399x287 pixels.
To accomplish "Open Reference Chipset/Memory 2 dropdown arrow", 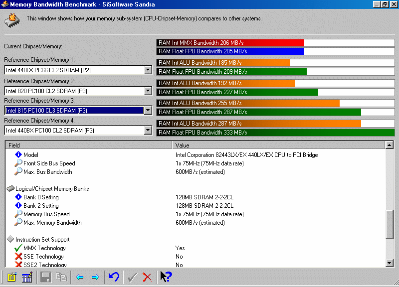I will click(148, 91).
